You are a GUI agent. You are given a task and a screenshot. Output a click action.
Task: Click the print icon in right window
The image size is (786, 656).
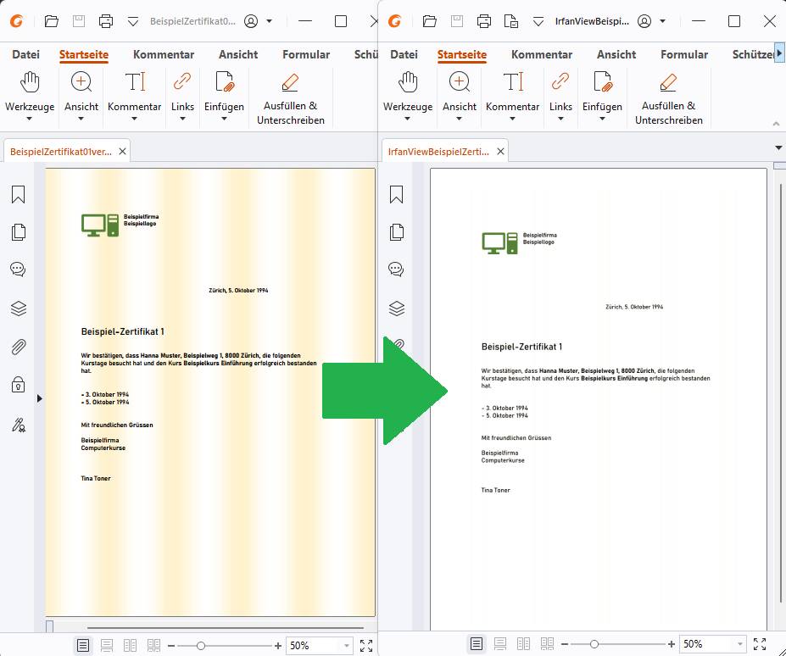(x=484, y=21)
